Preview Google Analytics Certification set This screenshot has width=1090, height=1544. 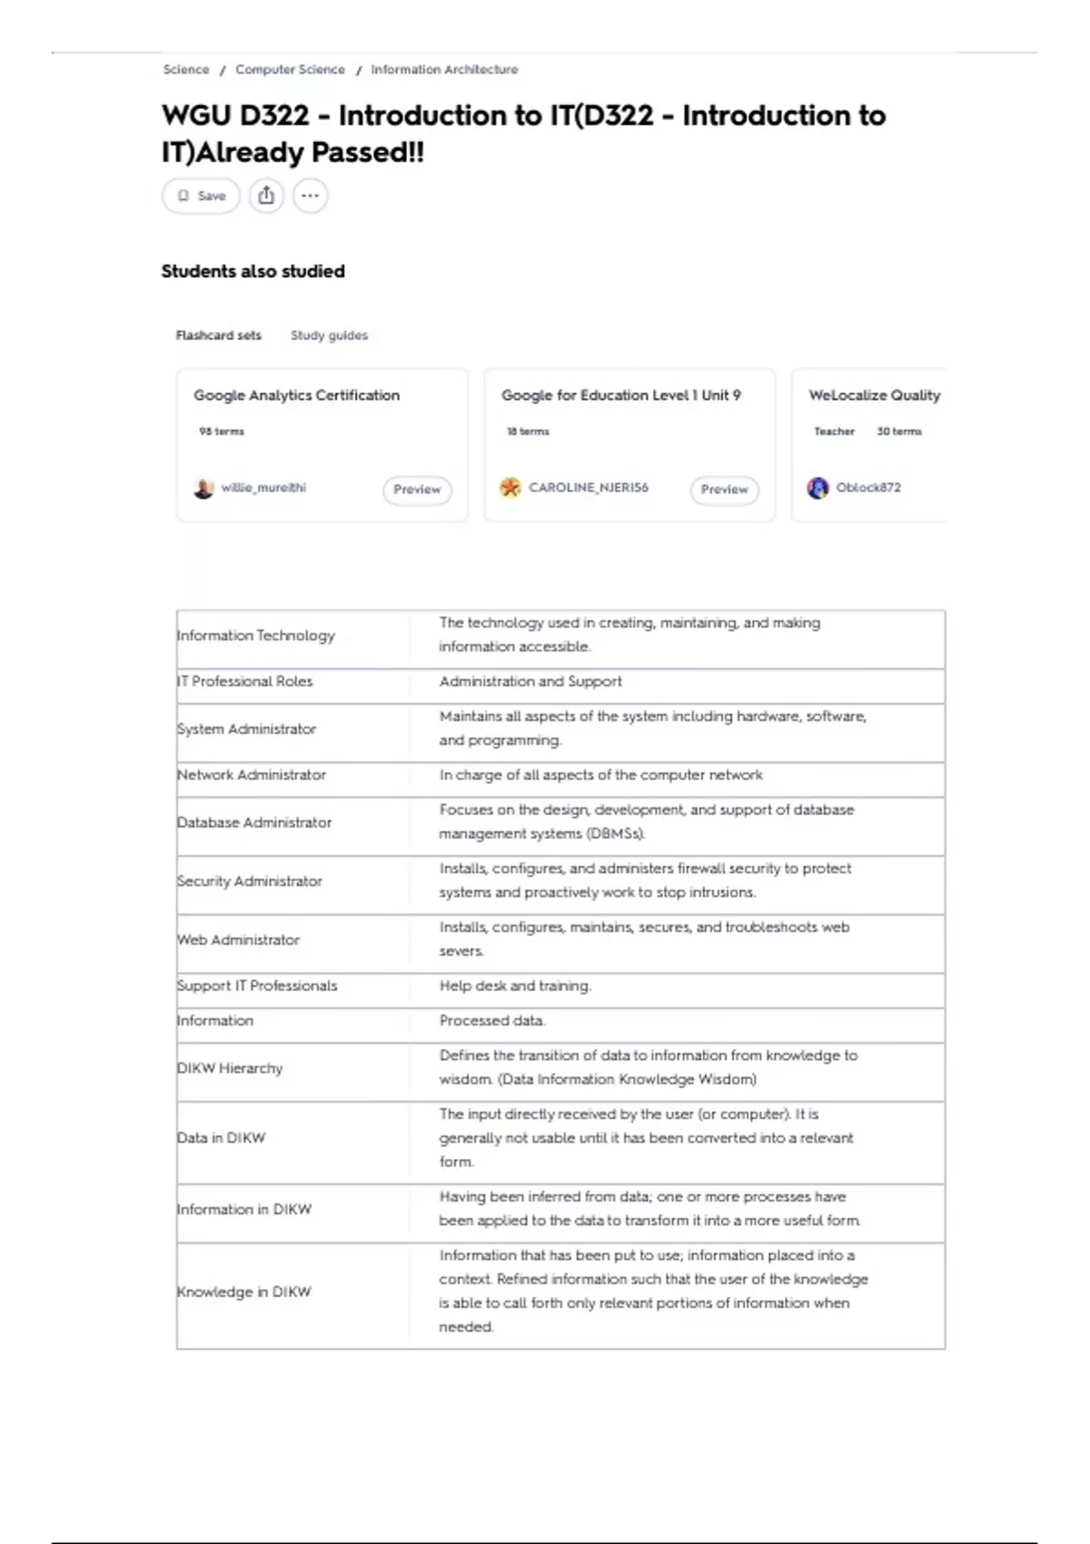417,490
